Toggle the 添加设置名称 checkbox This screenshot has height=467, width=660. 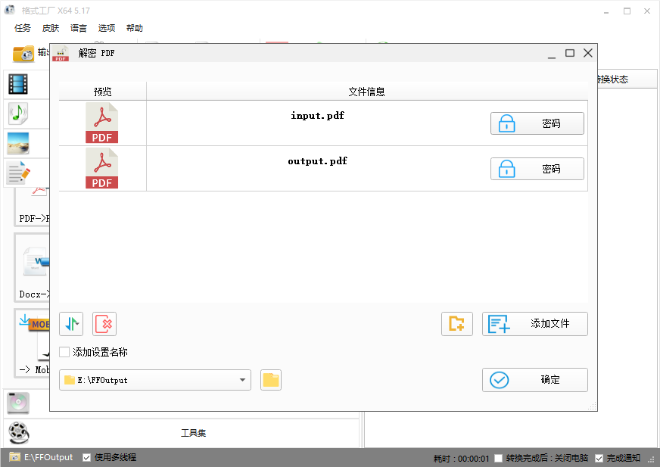[64, 351]
